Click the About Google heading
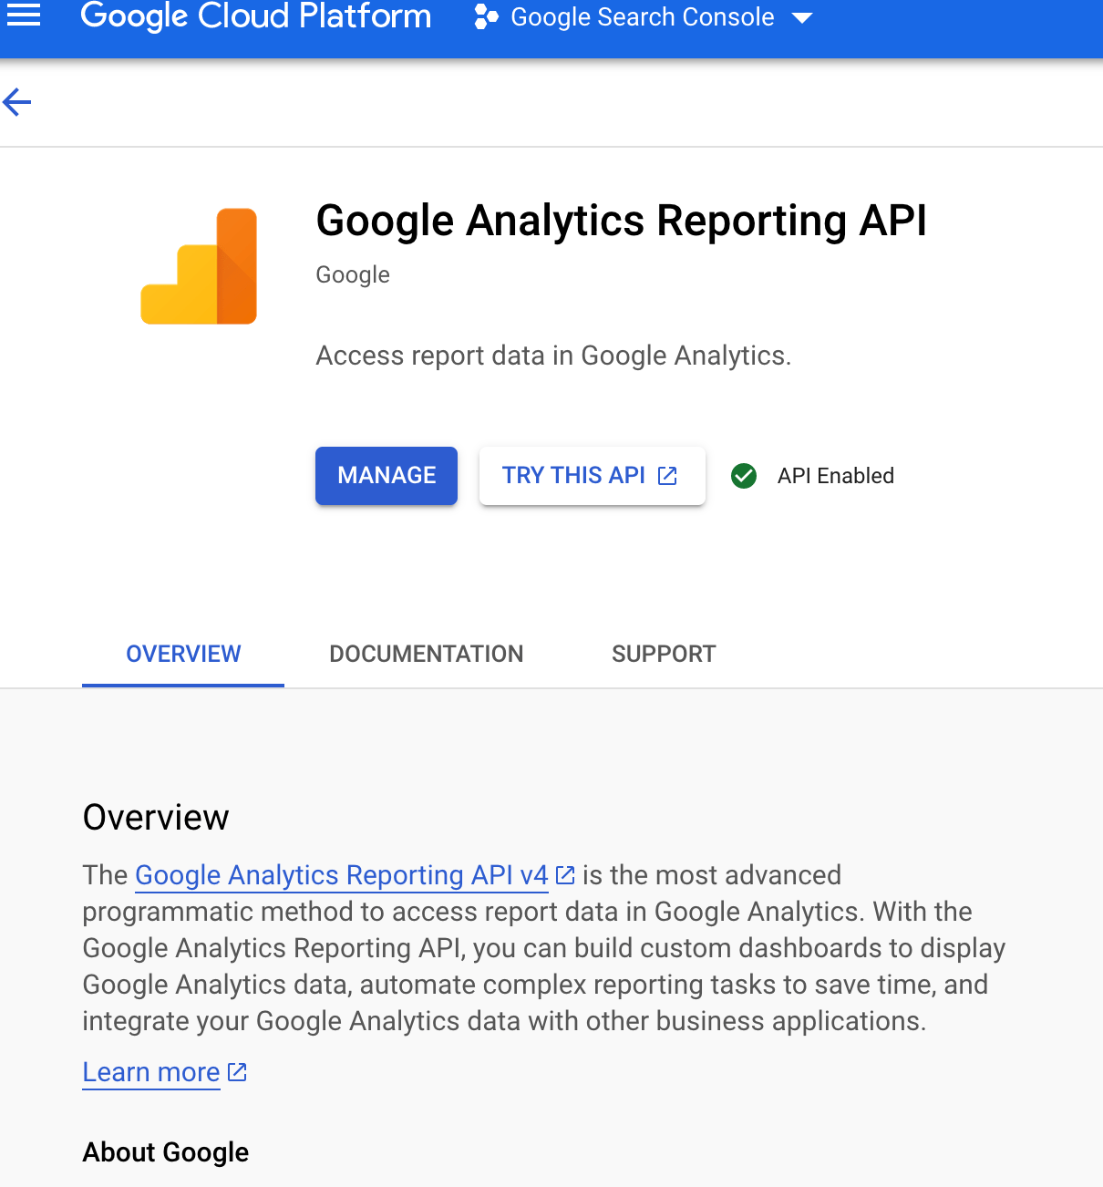Viewport: 1103px width, 1187px height. click(x=166, y=1152)
